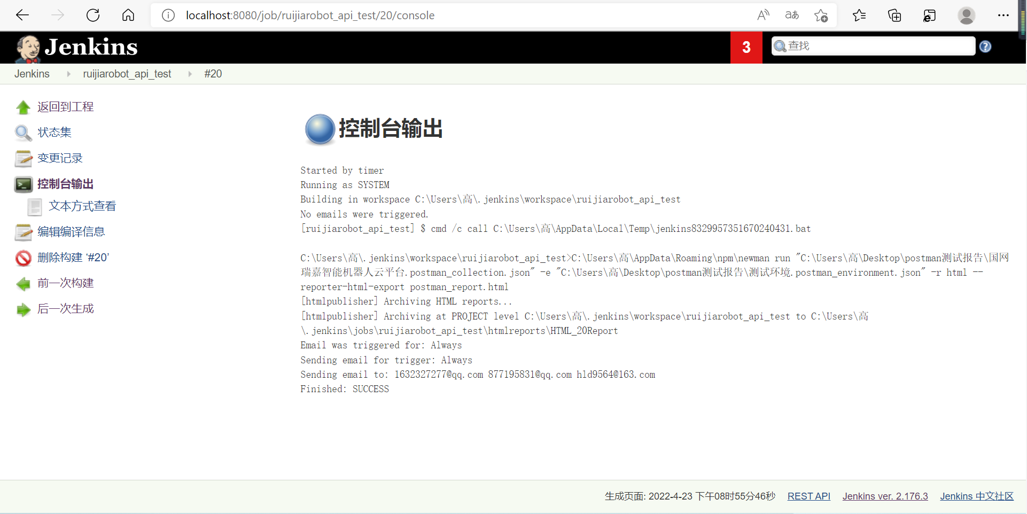Click the 'Finished: SUCCESS' console line
This screenshot has height=514, width=1027.
click(x=345, y=389)
